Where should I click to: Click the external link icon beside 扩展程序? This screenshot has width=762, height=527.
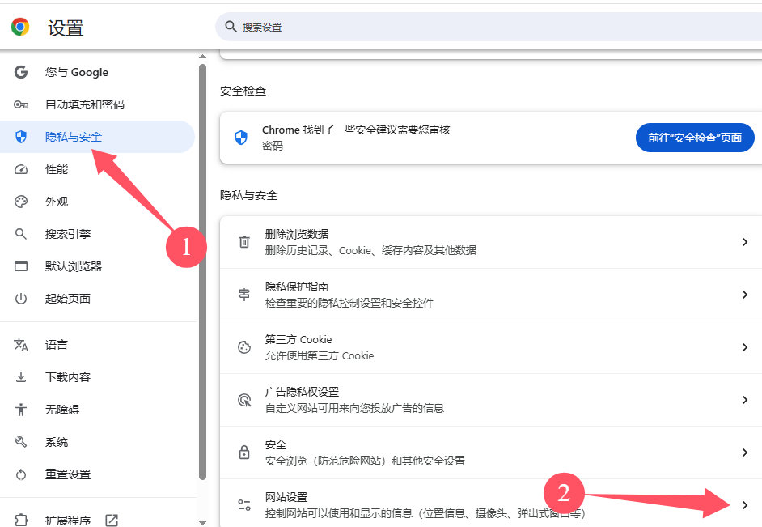click(112, 520)
